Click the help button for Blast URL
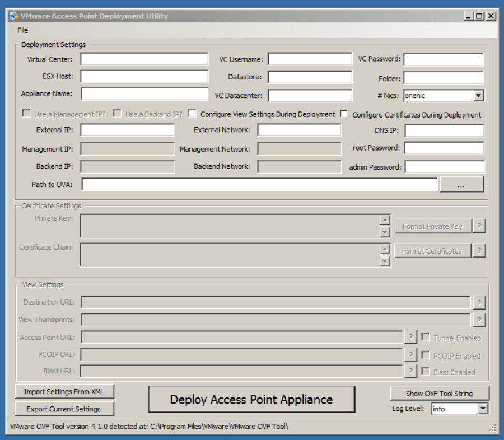The width and height of the screenshot is (504, 440). [410, 371]
